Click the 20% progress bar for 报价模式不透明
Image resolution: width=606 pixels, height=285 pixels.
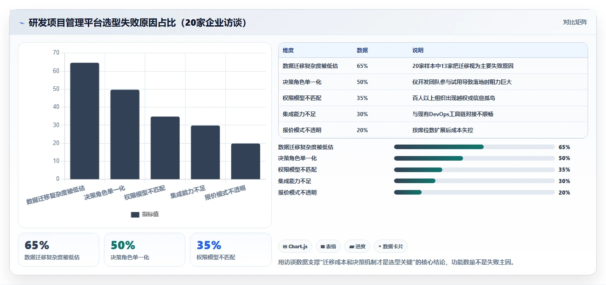point(475,192)
